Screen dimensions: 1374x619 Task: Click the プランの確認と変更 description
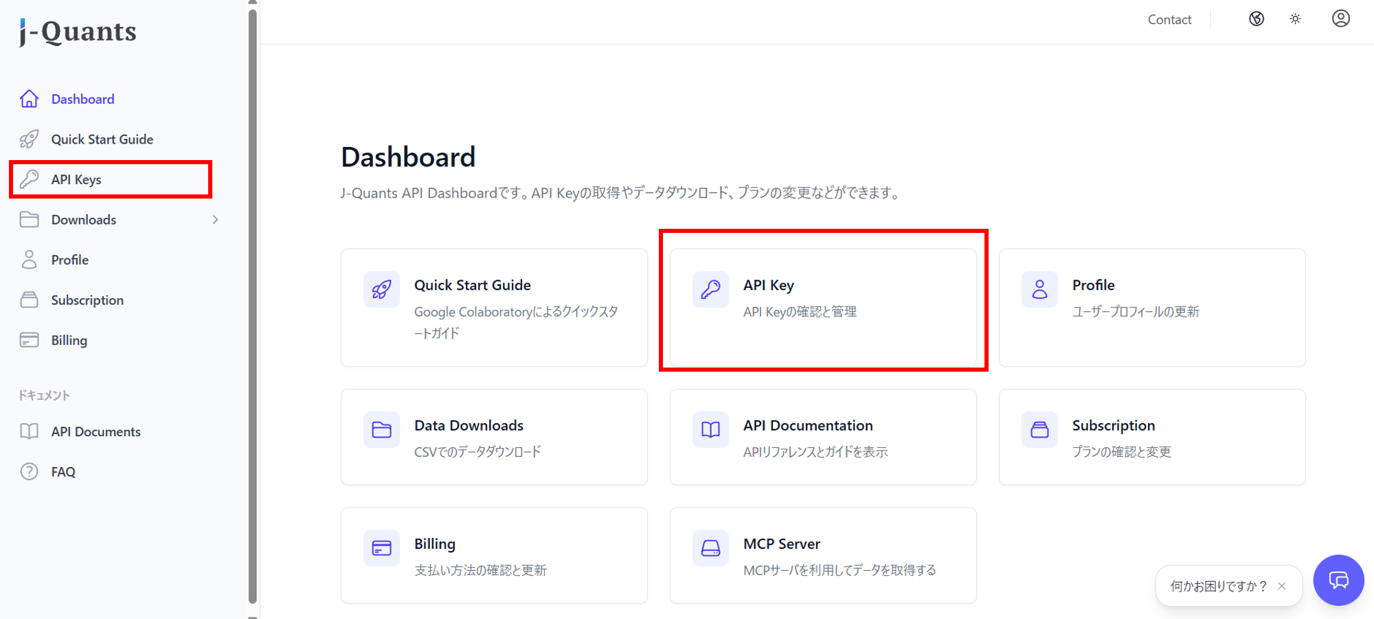coord(1121,451)
